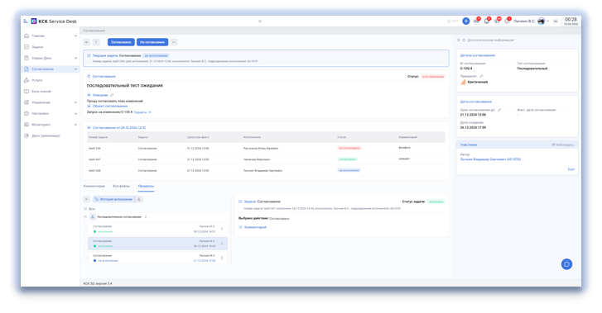The width and height of the screenshot is (602, 313).
Task: Expand the Мониторинг sidebar chevron
Action: [x=75, y=125]
